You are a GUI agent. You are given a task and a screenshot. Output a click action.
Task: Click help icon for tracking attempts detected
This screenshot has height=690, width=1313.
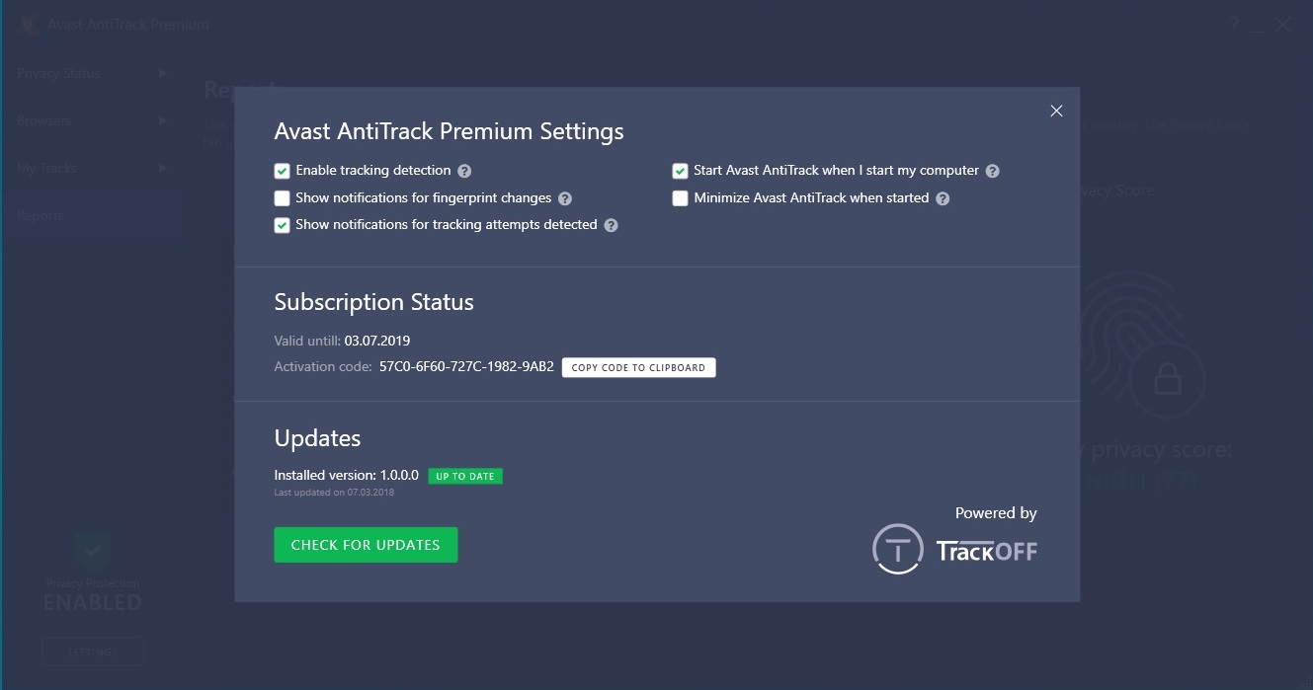[x=611, y=225]
